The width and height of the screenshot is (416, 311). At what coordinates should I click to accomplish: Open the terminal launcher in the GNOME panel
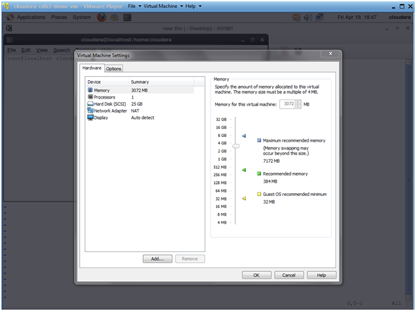coord(127,17)
